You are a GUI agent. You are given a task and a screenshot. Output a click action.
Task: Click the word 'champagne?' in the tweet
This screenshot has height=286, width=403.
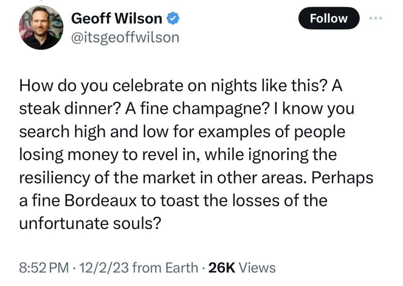(x=220, y=109)
